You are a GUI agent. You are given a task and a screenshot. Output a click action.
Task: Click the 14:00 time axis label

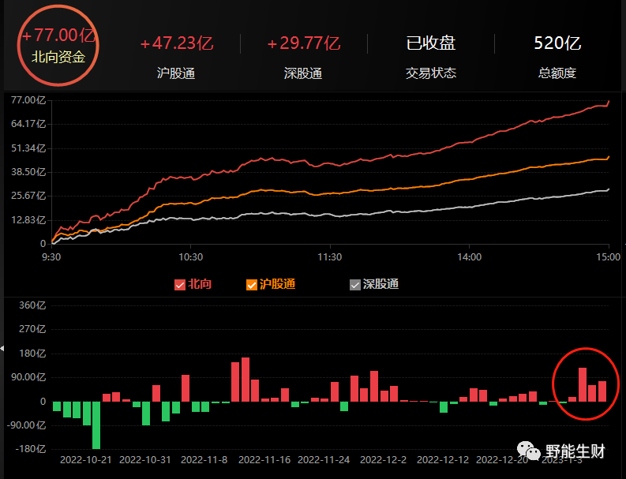(469, 257)
